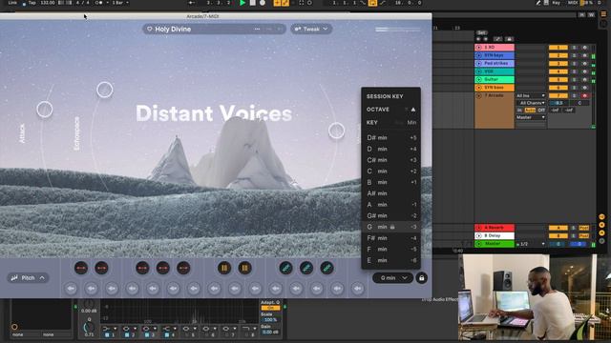
Task: Toggle the metronome in the control bar
Action: (99, 3)
